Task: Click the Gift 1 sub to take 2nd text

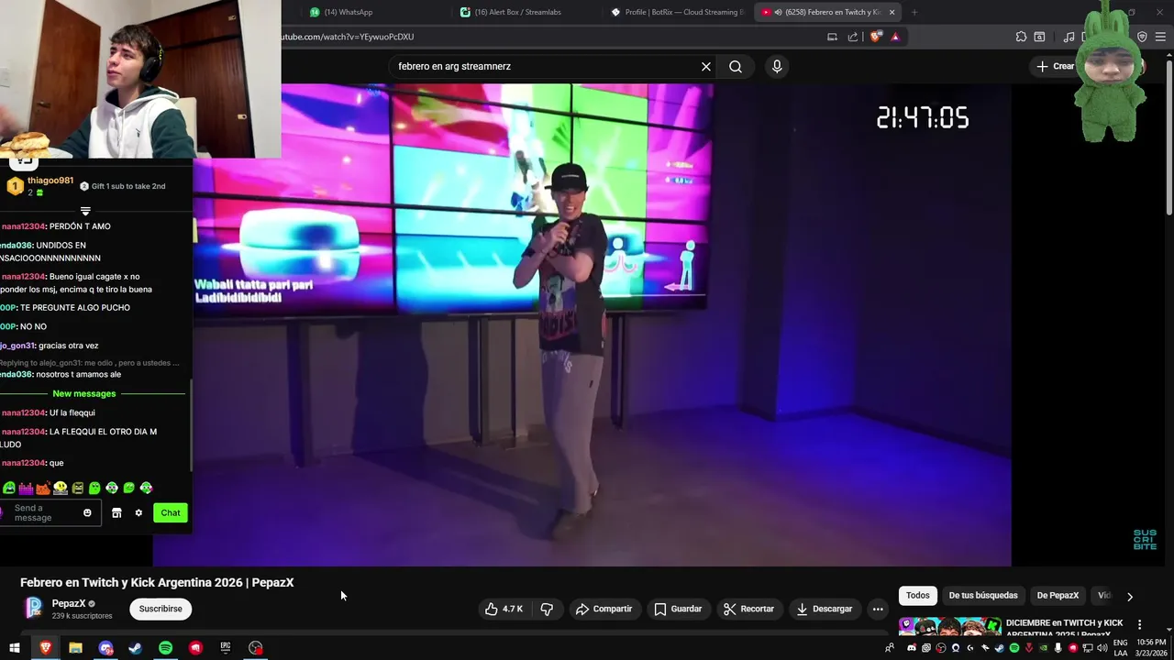Action: (x=128, y=186)
